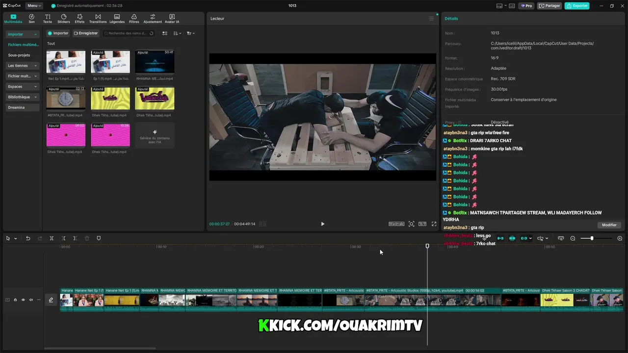
Task: Open the media filter dropdown
Action: coord(190,33)
